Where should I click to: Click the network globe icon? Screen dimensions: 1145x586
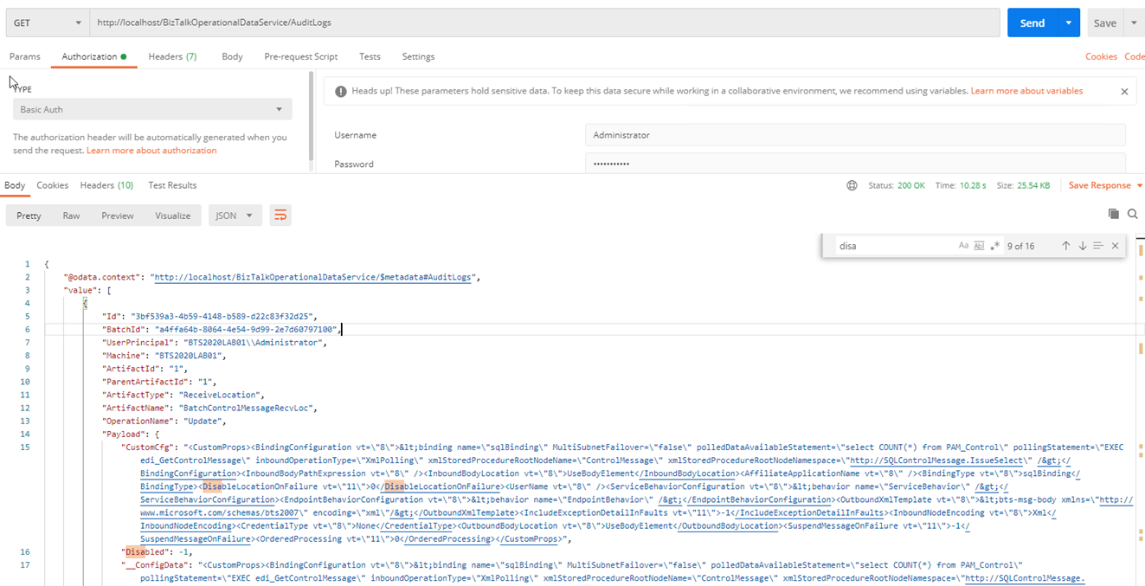(852, 185)
